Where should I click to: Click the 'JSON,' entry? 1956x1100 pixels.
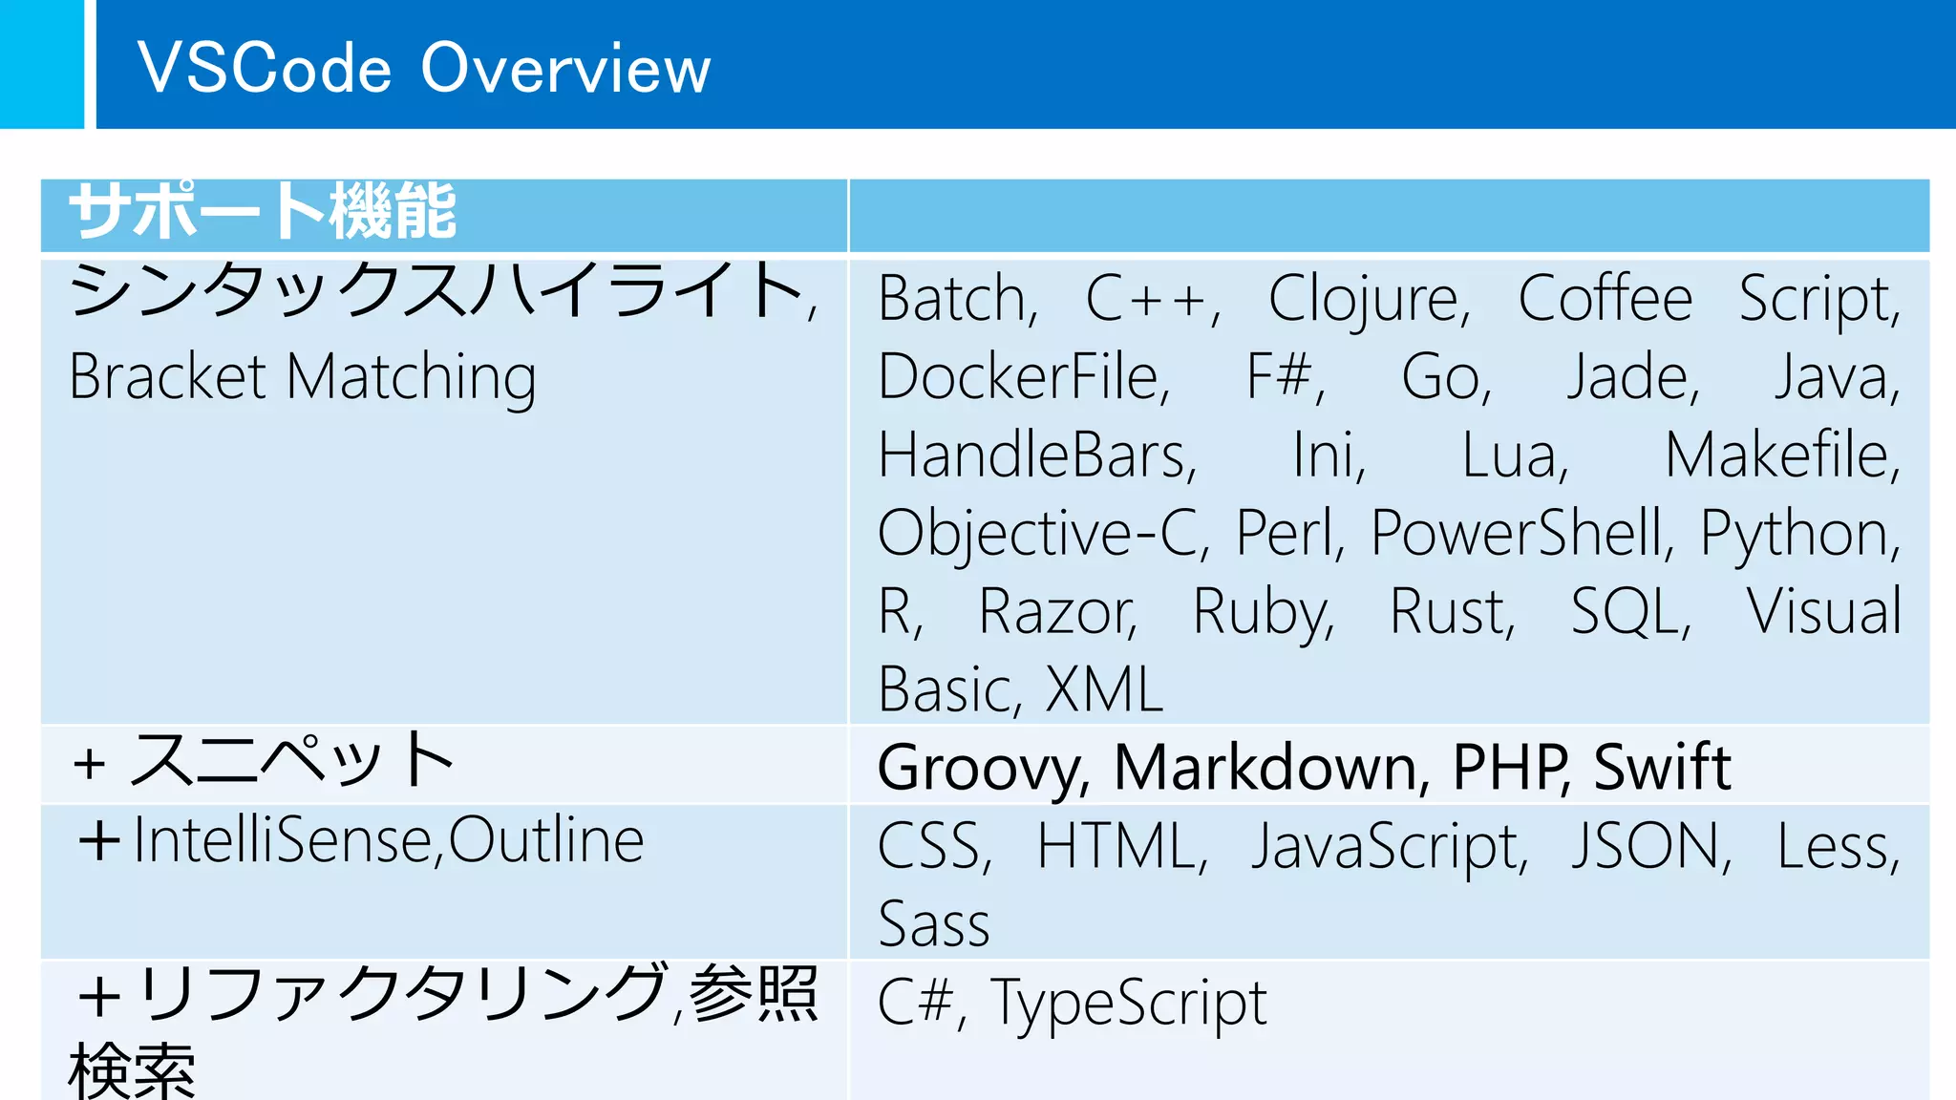tap(1652, 846)
